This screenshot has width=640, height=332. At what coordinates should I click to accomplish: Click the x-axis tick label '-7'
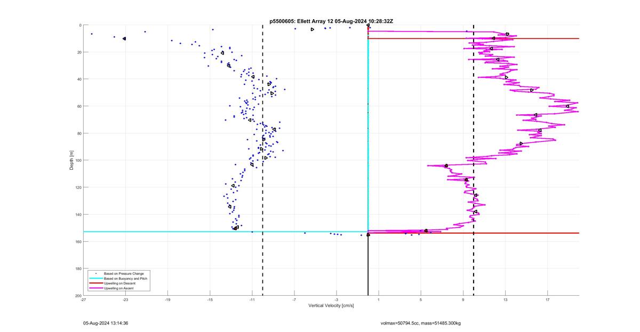[294, 301]
